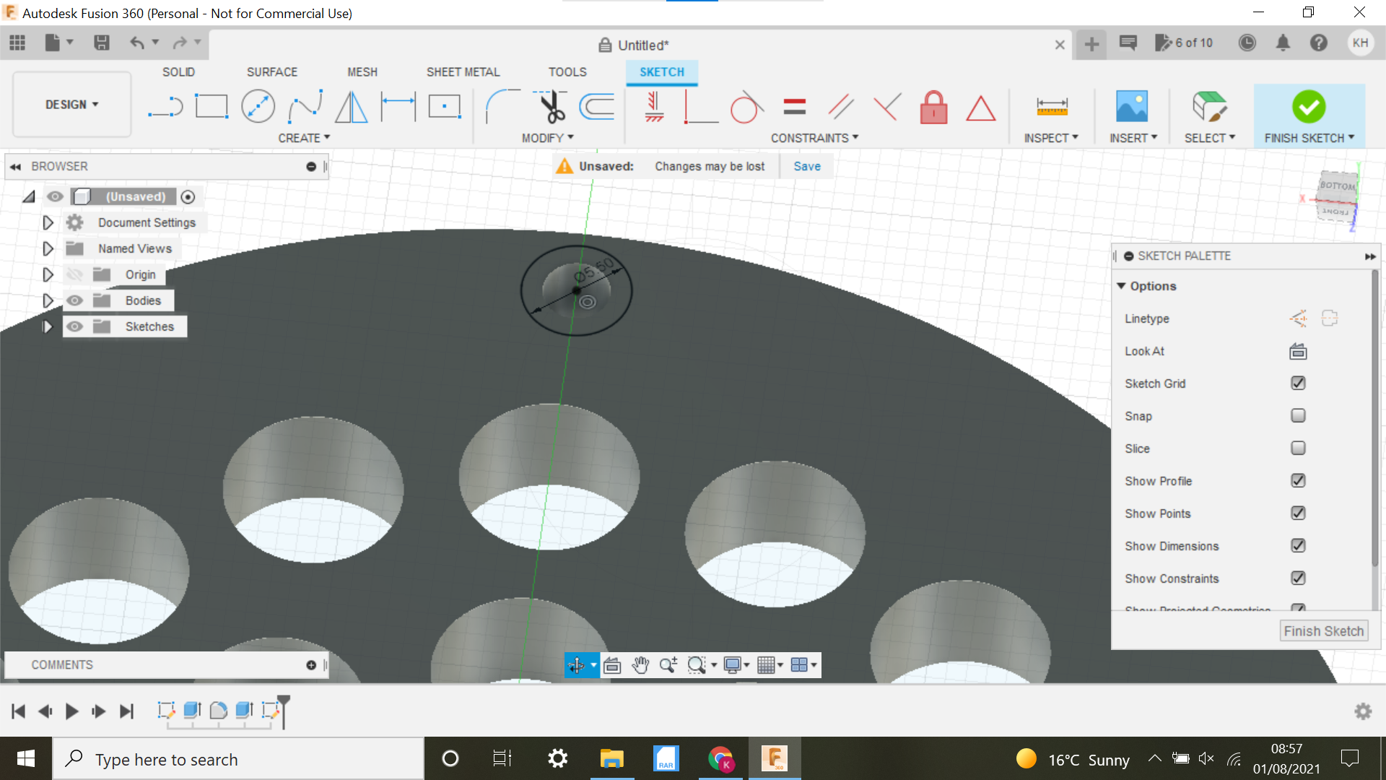The width and height of the screenshot is (1386, 780).
Task: Click the Linetype icon in Sketch Palette
Action: [x=1296, y=318]
